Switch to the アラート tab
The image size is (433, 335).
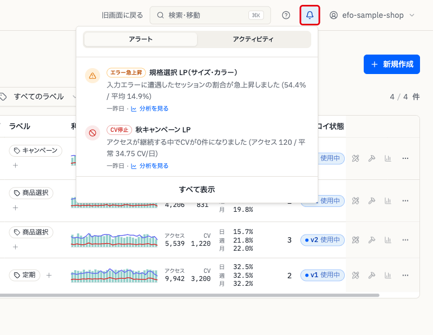click(141, 39)
